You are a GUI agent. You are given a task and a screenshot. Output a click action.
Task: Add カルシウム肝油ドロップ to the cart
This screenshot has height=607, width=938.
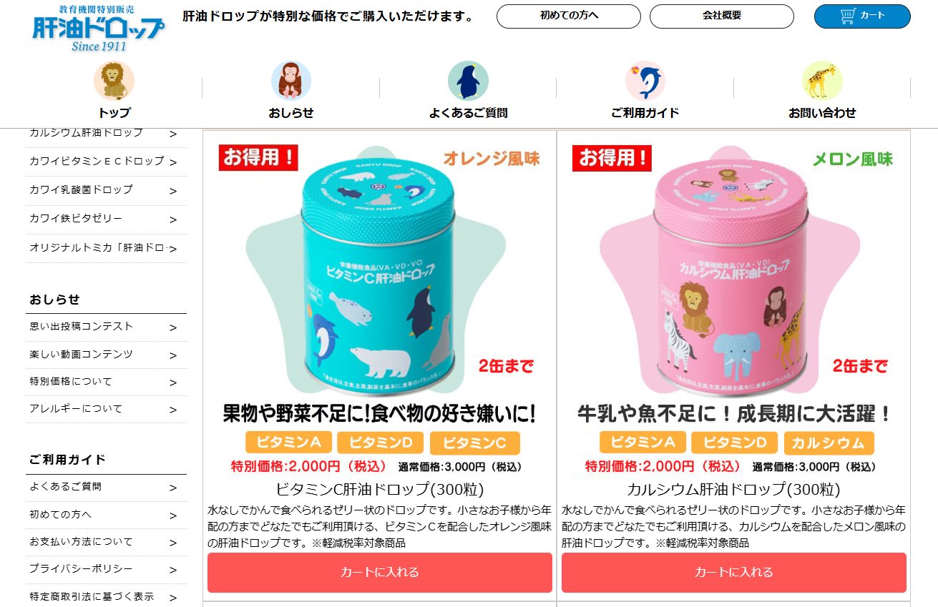coord(734,573)
